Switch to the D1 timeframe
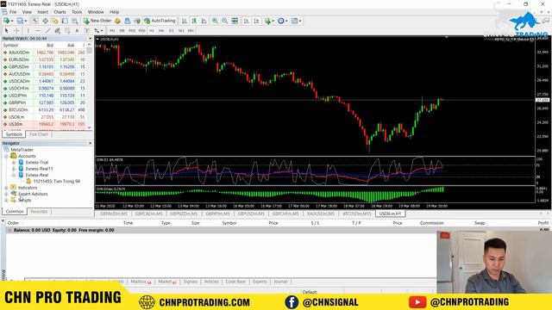Screen dimensions: 552x310 click(x=171, y=31)
